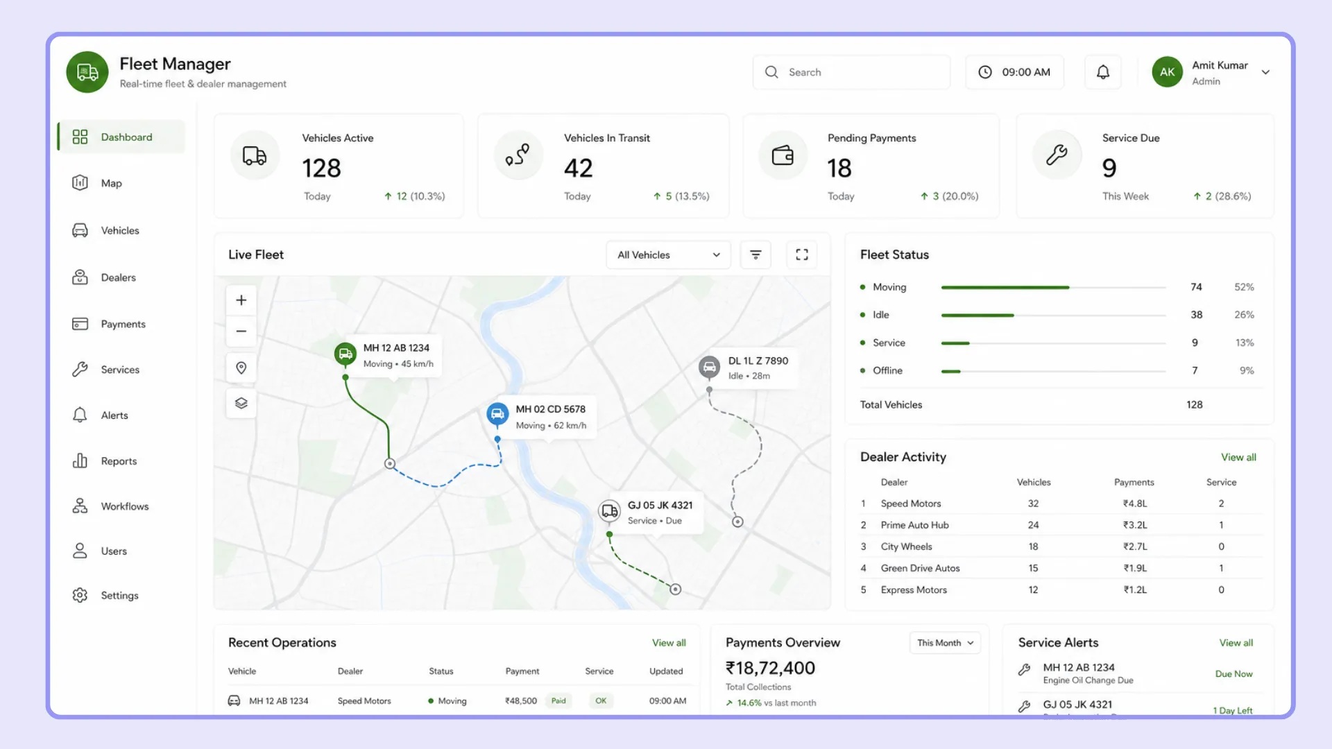
Task: Click the map zoom out minus button
Action: 241,332
